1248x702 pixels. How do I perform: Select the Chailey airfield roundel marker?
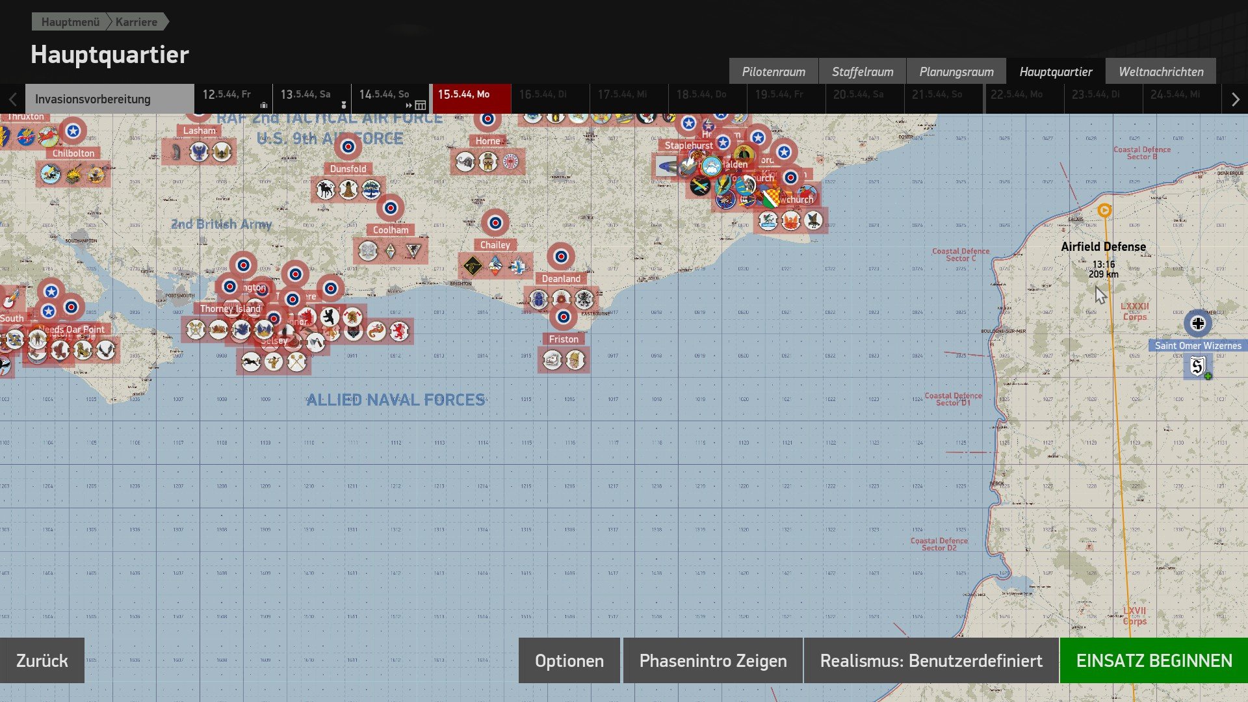(495, 223)
